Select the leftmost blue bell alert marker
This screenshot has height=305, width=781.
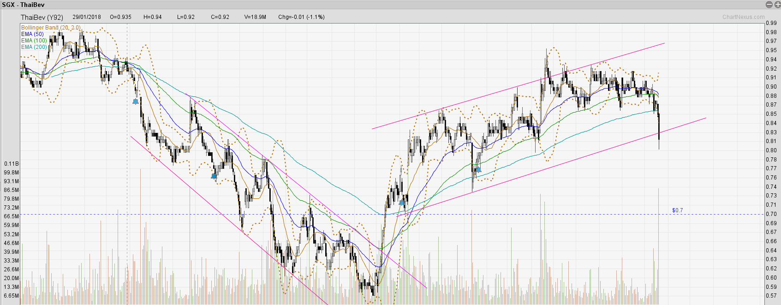(135, 102)
